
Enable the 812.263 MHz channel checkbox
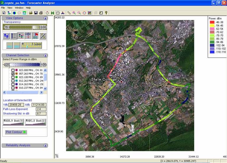[13, 81]
